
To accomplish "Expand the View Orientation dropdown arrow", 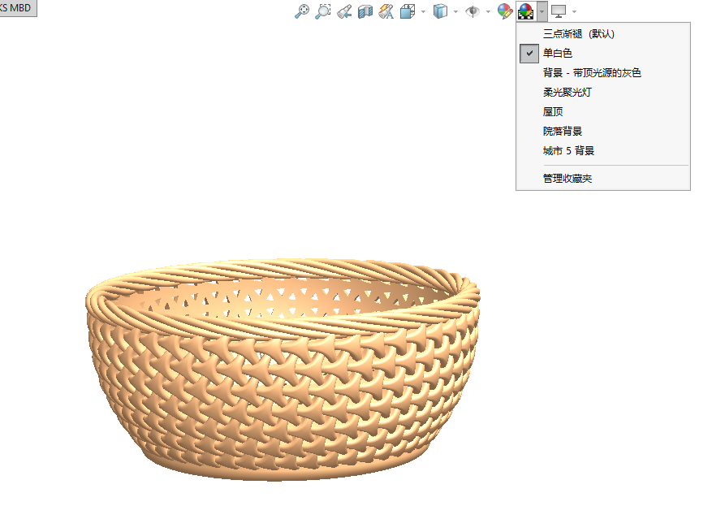I will [x=423, y=12].
